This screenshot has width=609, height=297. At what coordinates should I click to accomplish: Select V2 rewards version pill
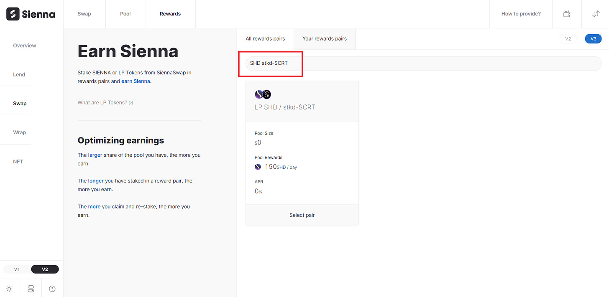tap(568, 39)
